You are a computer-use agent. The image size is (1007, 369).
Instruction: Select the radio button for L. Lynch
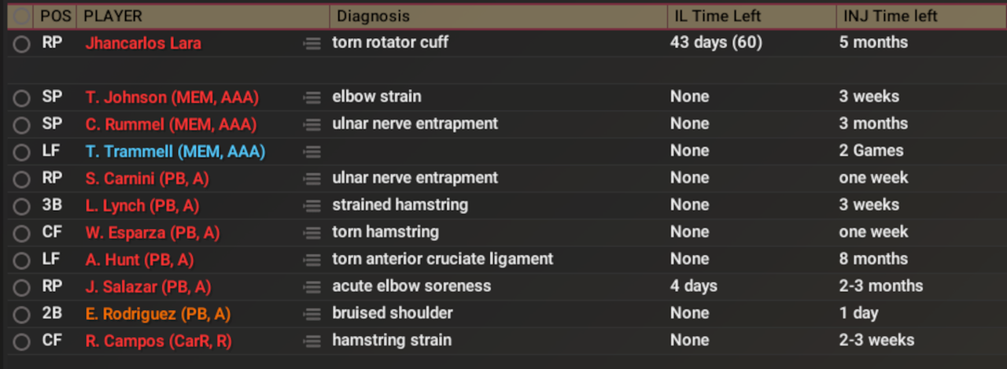tap(21, 206)
